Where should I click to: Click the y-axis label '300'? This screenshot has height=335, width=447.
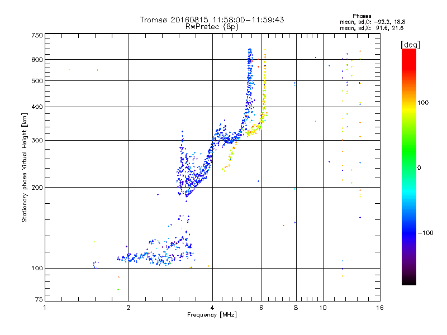(37, 141)
